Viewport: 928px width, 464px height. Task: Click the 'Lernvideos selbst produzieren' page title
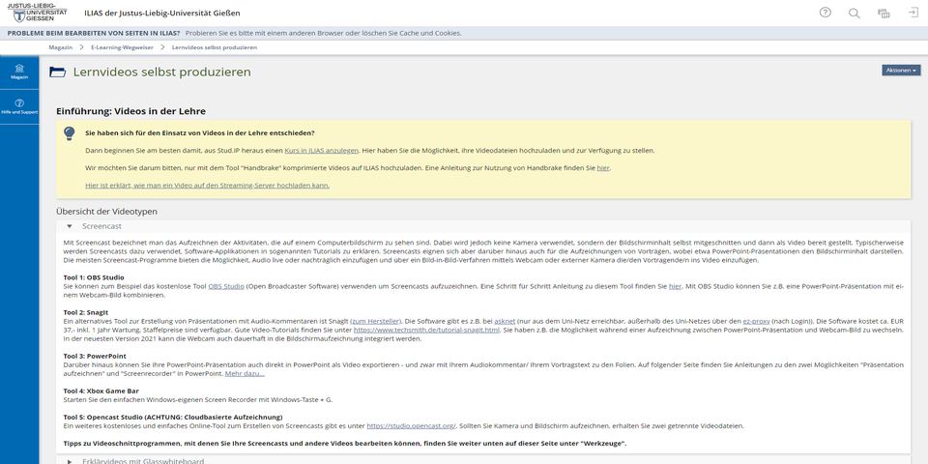[162, 72]
